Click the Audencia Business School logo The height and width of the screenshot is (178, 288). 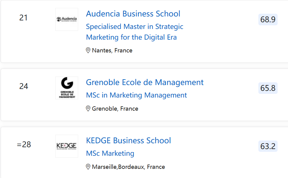tap(67, 19)
